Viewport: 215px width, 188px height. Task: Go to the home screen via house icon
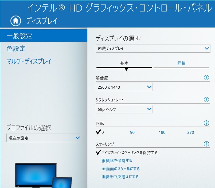point(16,21)
